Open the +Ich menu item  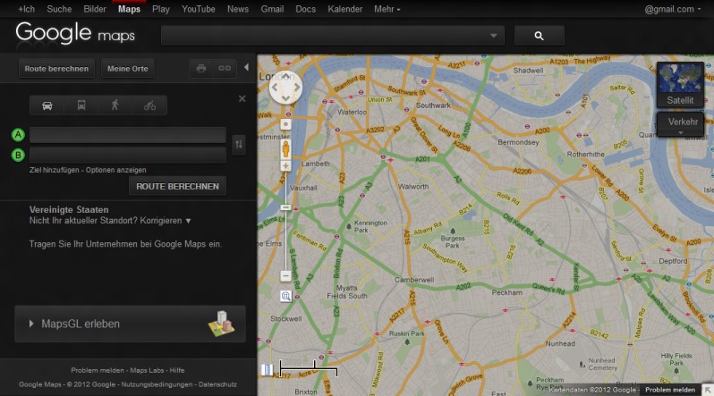pos(26,9)
